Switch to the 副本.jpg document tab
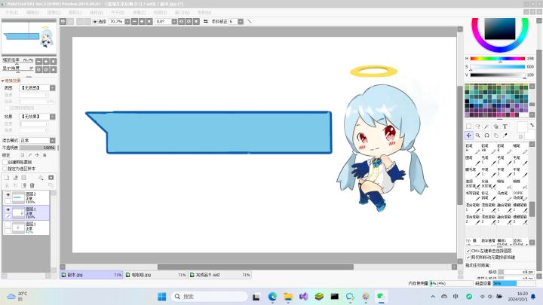Viewport: 543px width, 305px height. (91, 275)
